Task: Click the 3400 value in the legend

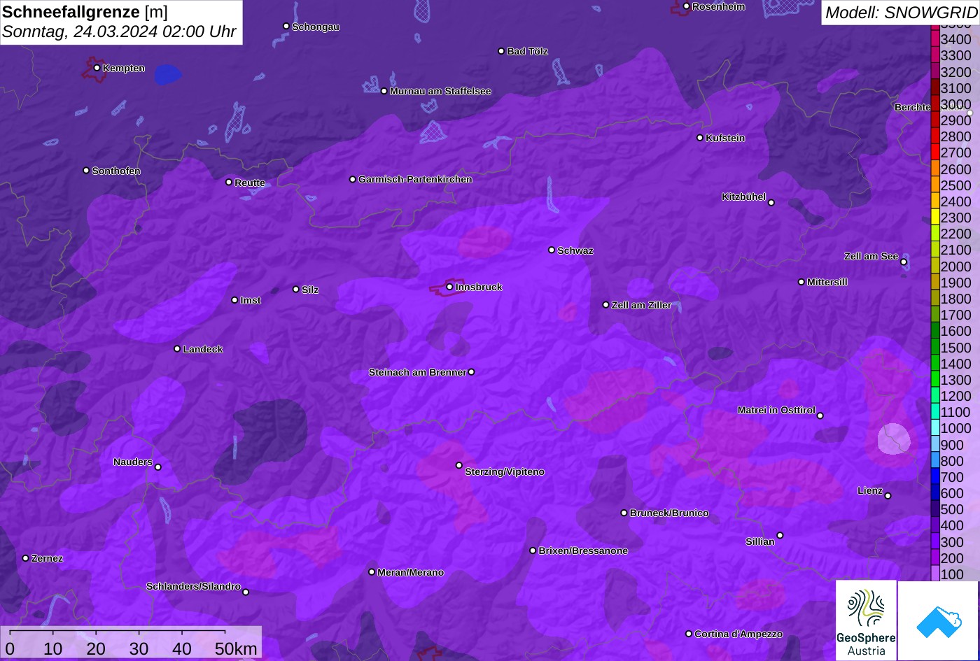Action: [x=956, y=39]
